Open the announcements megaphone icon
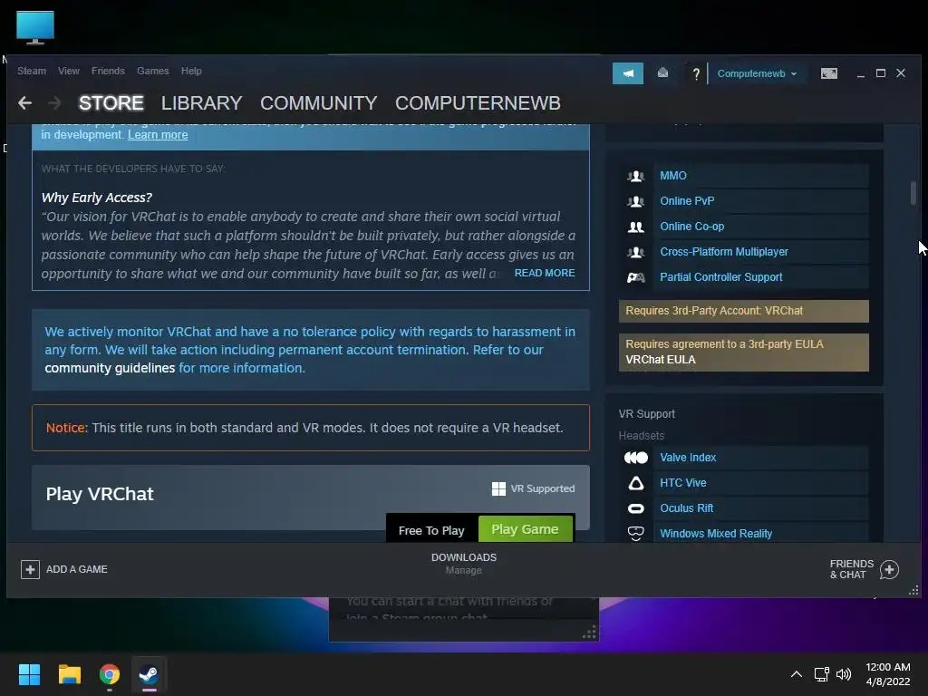 [628, 73]
